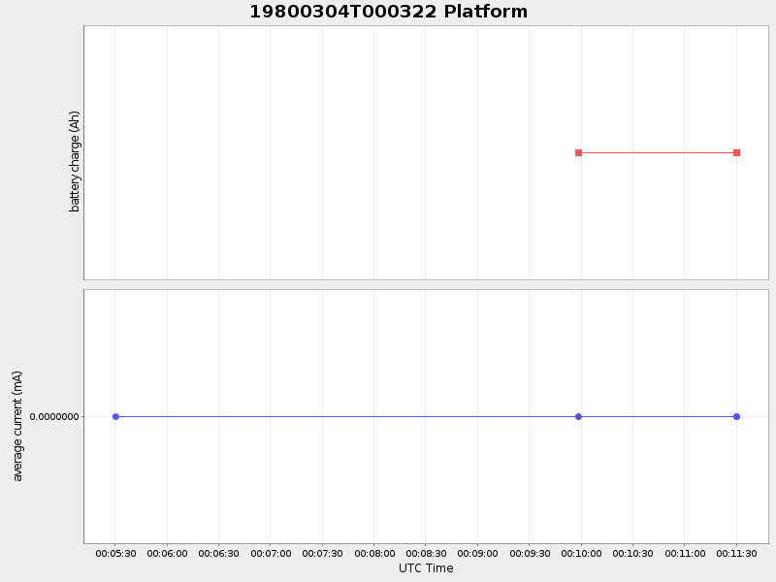Click the 00:05:30 time tick label
Screen dimensions: 776x582
pyautogui.click(x=115, y=553)
